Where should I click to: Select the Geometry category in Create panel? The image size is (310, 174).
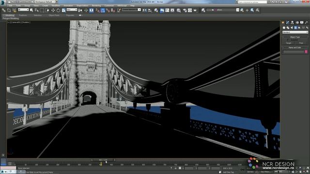tap(284, 28)
